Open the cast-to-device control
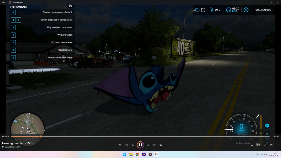Image resolution: width=281 pixels, height=158 pixels. pos(252,145)
